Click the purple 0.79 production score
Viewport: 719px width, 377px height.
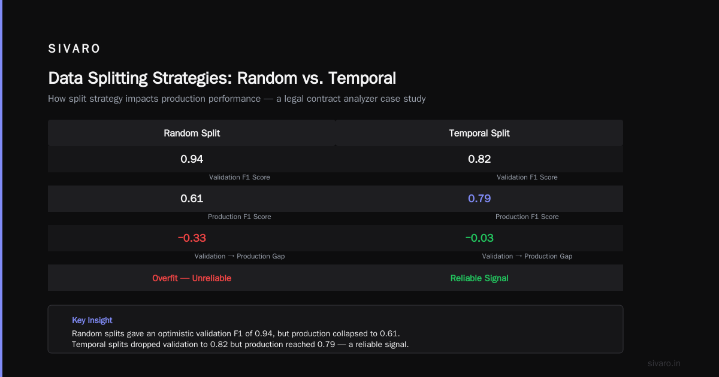tap(479, 199)
